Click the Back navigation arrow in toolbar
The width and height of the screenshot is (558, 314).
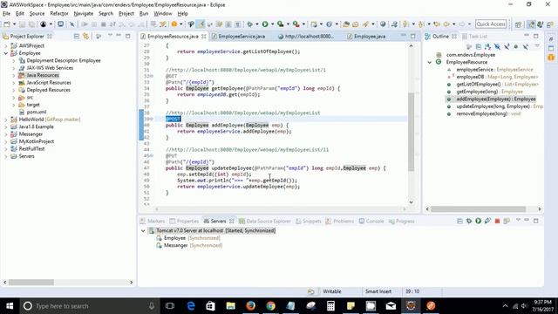coord(446,24)
